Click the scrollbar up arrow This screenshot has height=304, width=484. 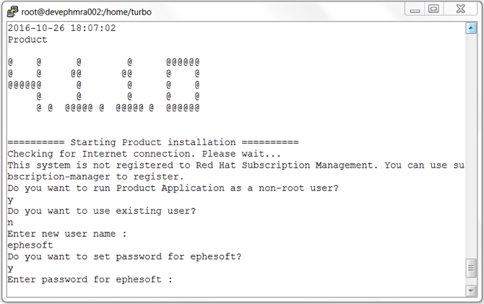pyautogui.click(x=470, y=29)
